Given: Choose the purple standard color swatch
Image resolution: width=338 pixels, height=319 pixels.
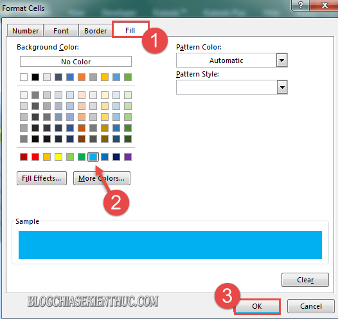Looking at the screenshot, I should coord(128,157).
